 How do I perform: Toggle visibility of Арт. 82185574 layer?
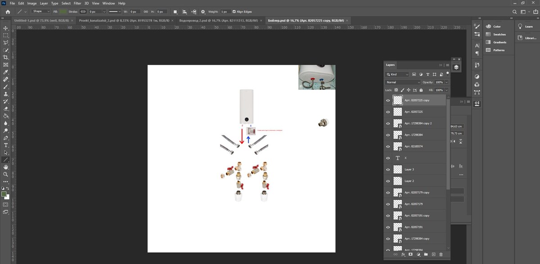388,146
